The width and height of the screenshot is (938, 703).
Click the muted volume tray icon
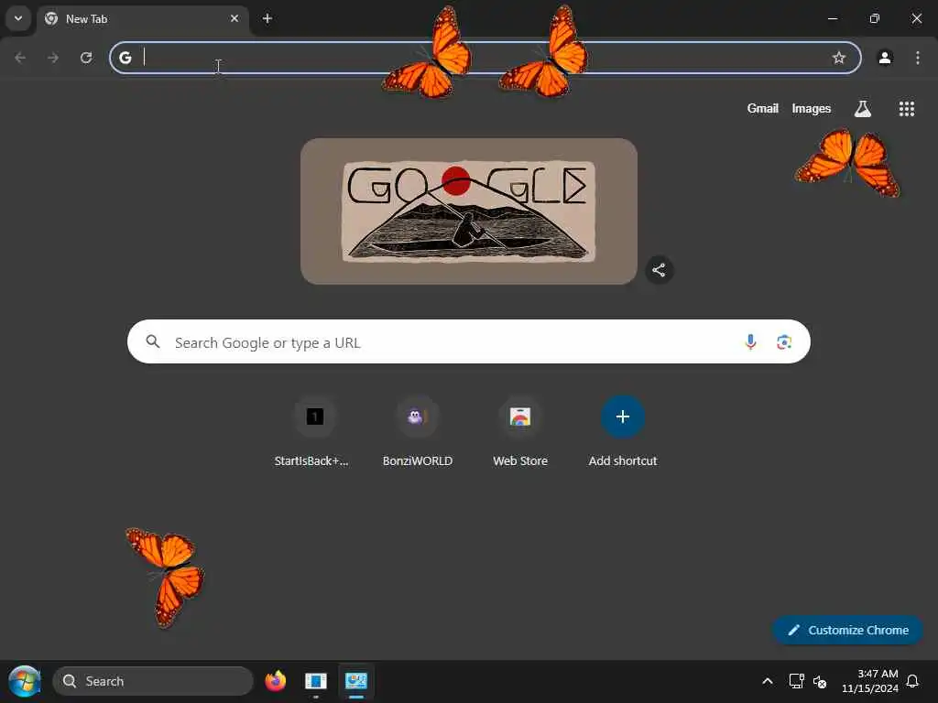(820, 681)
